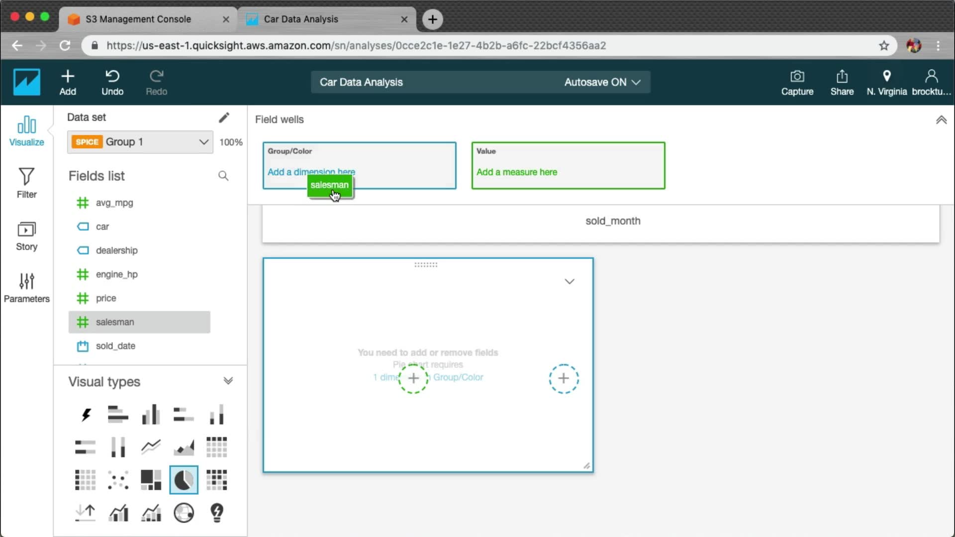This screenshot has width=955, height=537.
Task: Open the Autosave ON dropdown
Action: [602, 82]
